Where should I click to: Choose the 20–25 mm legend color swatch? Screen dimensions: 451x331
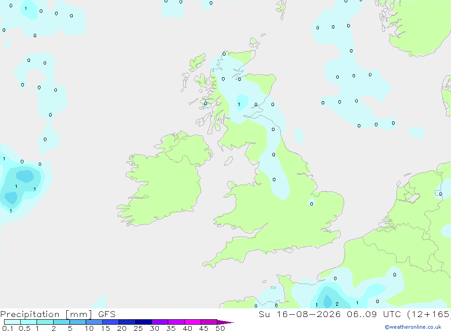point(127,322)
